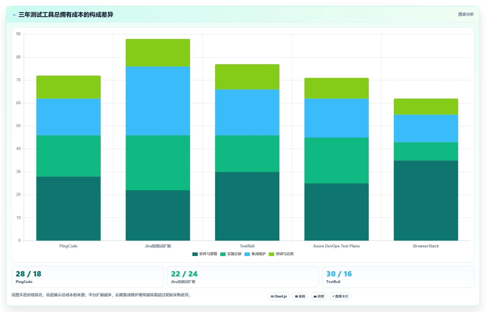Viewport: 486px width, 312px height.
Task: Toggle the 培训与运营 legend series
Action: (x=281, y=254)
